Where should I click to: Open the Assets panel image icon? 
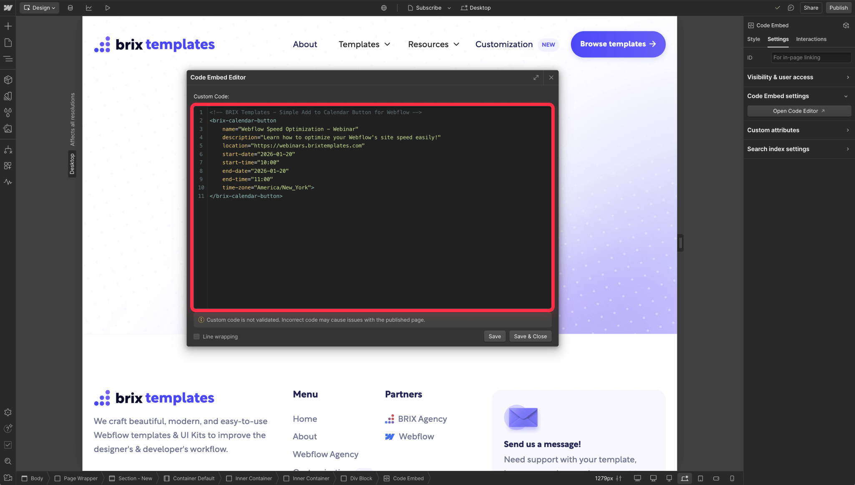(8, 129)
